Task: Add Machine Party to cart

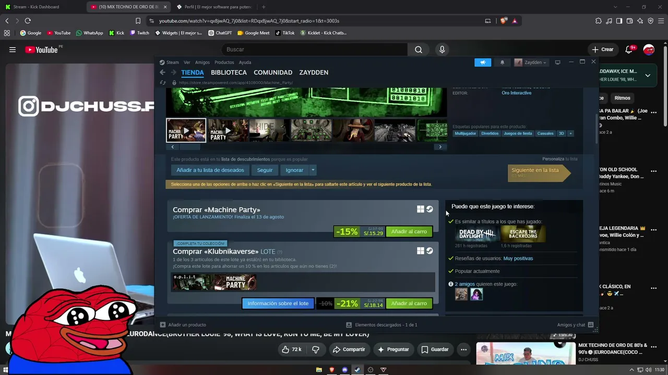Action: [409, 232]
